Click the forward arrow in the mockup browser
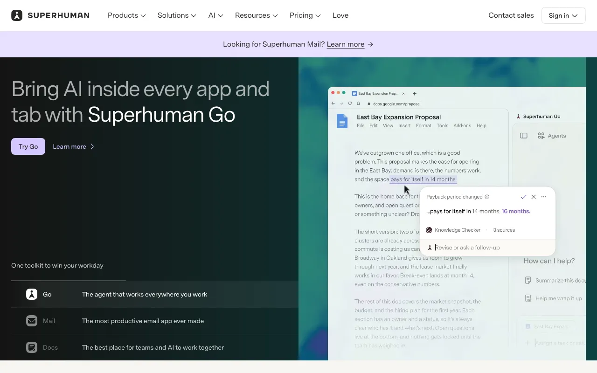The width and height of the screenshot is (597, 373). [x=341, y=104]
